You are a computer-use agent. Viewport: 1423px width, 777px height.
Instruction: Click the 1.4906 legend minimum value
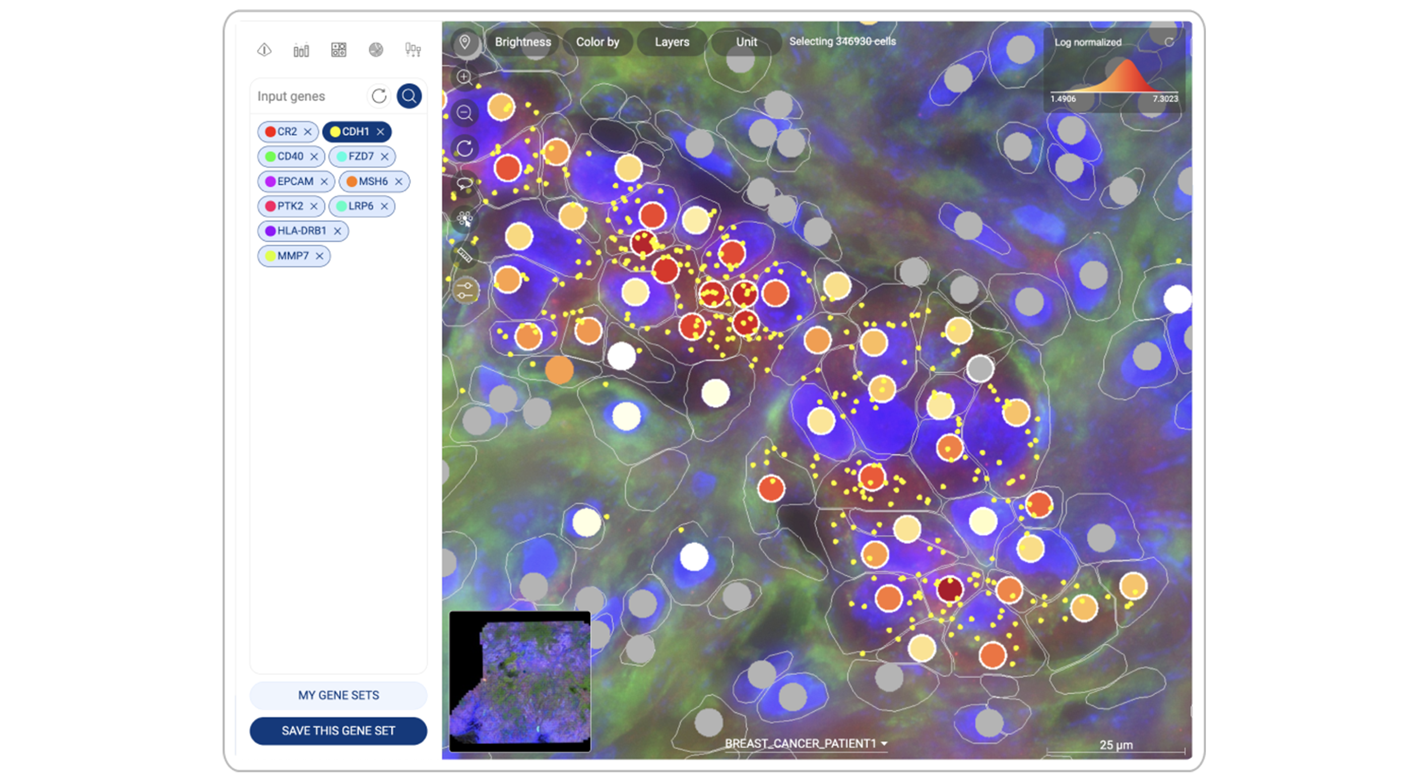(x=1063, y=99)
